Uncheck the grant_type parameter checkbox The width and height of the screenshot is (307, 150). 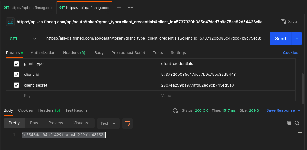click(x=17, y=64)
